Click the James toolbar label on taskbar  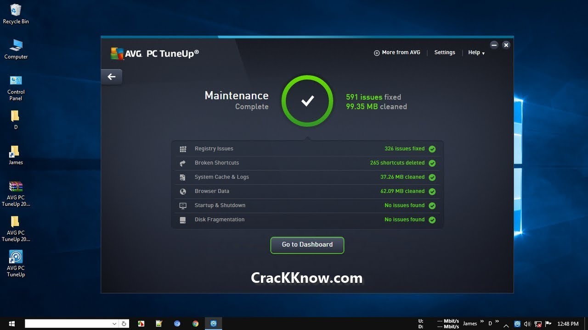470,324
